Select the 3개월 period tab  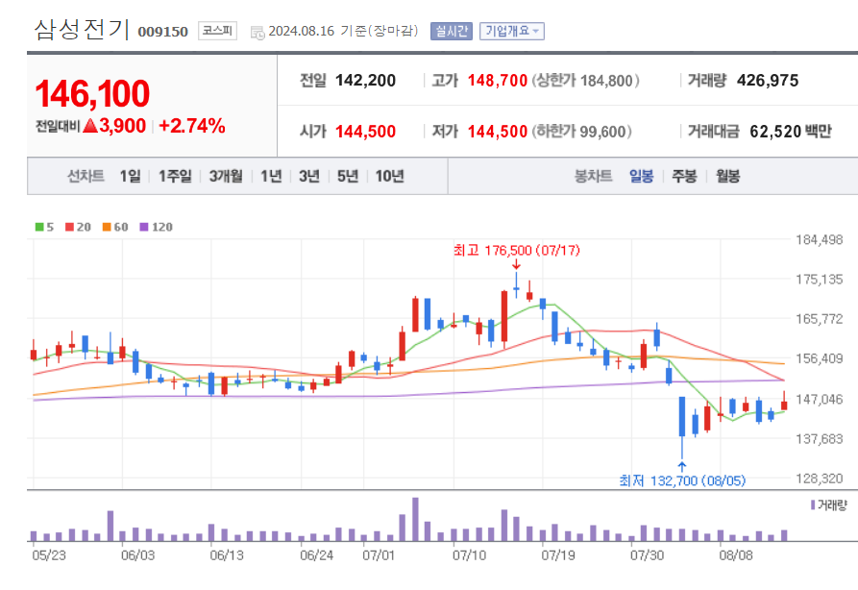point(225,176)
